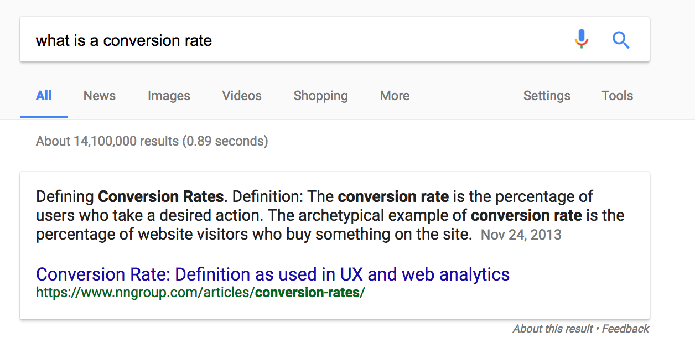Click the green nngroup.com article URL
The image size is (695, 348).
coord(200,292)
